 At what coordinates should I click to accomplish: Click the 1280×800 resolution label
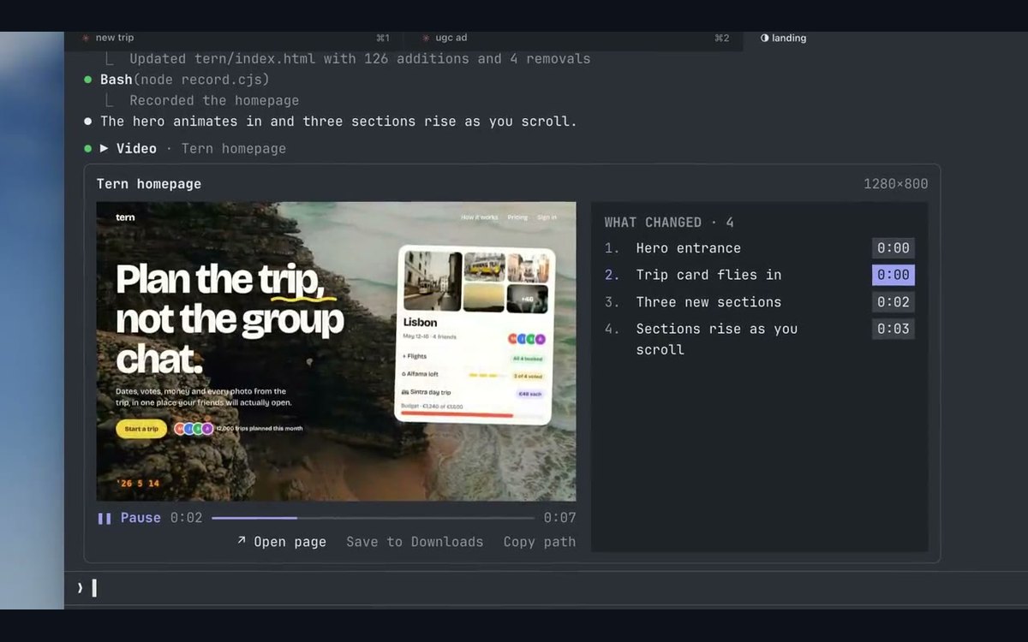(x=895, y=184)
